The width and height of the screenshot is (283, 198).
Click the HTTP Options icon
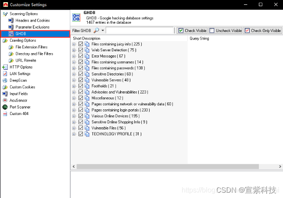[x=5, y=67]
